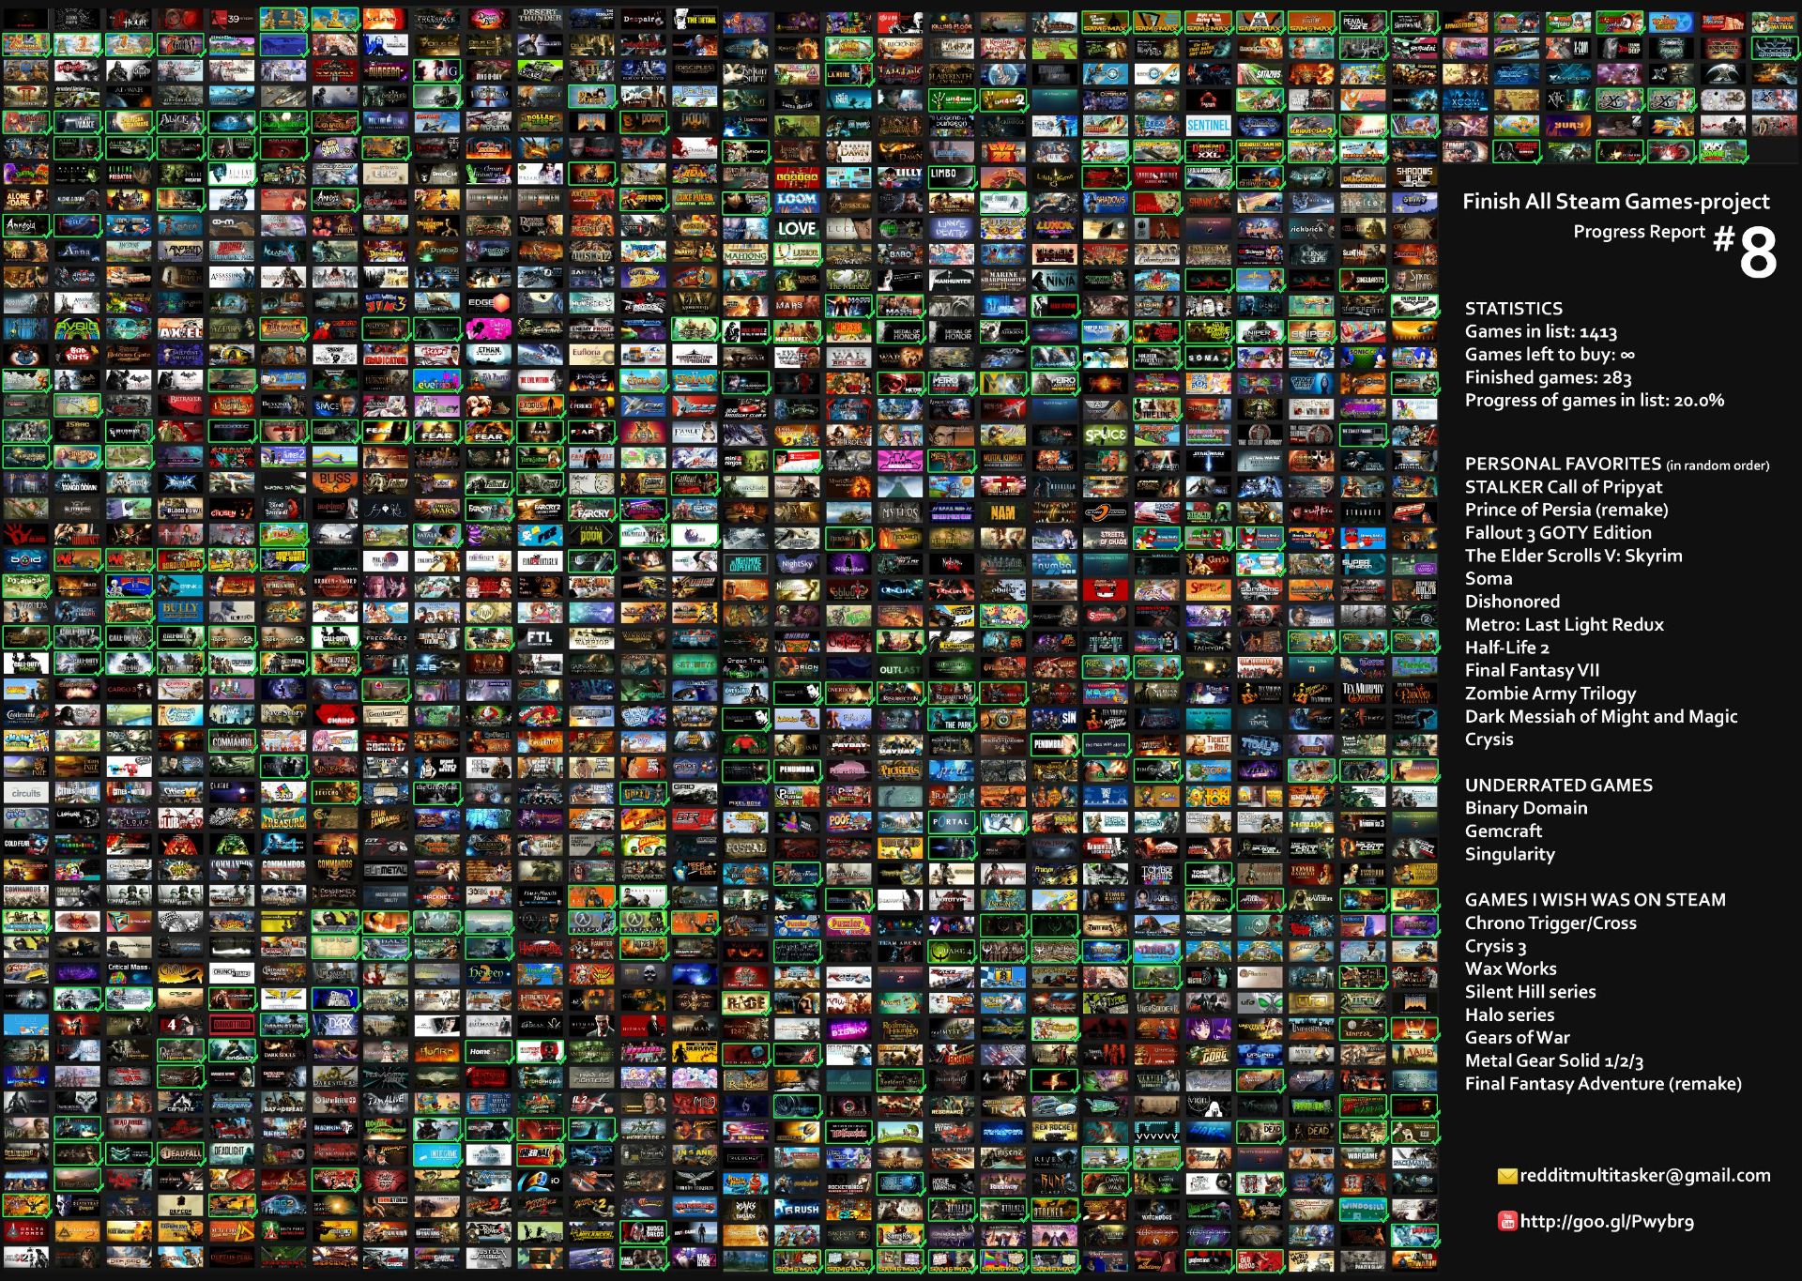
Task: Click 'Dark Messiah of Might and Magic'
Action: coord(1601,716)
